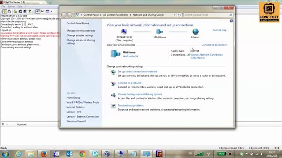Open Server menu in FileZilla Server
This screenshot has height=158, width=282.
point(11,7)
